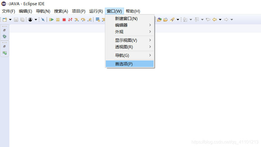Click the yellow Back arrow icon

point(215,20)
